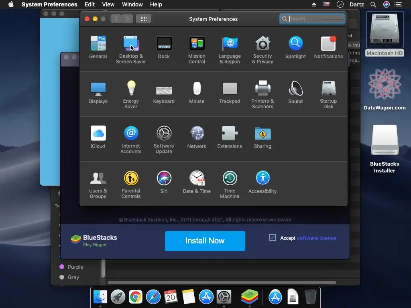
Task: Click the forward navigation arrow
Action: pos(127,19)
